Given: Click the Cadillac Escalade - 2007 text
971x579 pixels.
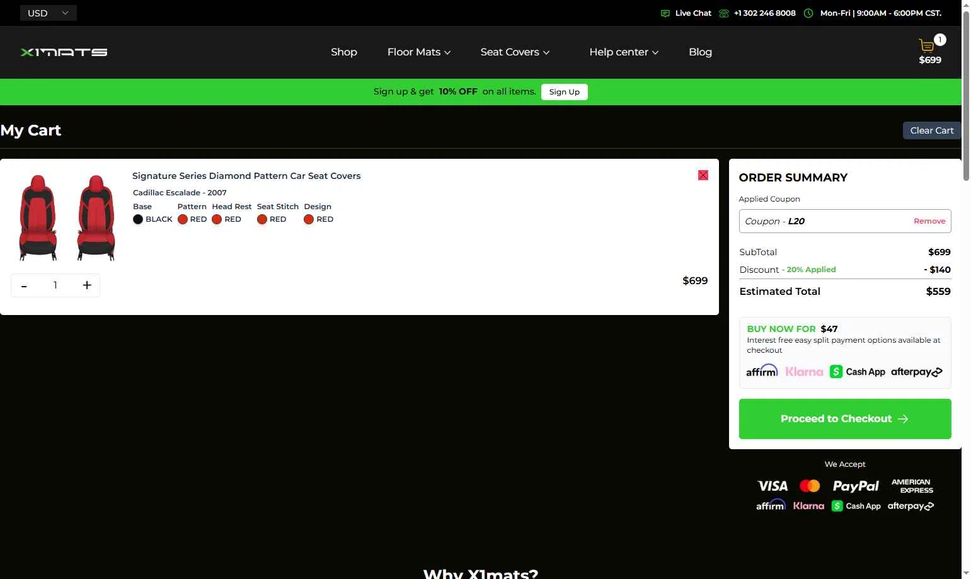Looking at the screenshot, I should coord(180,193).
